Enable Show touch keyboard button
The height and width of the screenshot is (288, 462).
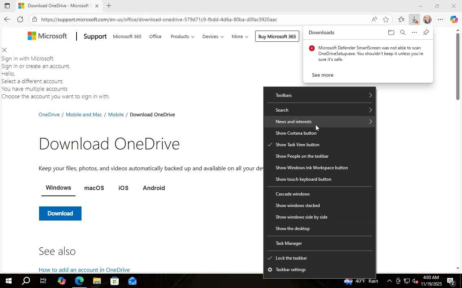(x=320, y=179)
